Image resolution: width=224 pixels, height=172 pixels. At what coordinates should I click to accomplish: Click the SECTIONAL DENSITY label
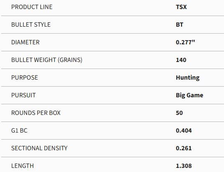pos(39,148)
